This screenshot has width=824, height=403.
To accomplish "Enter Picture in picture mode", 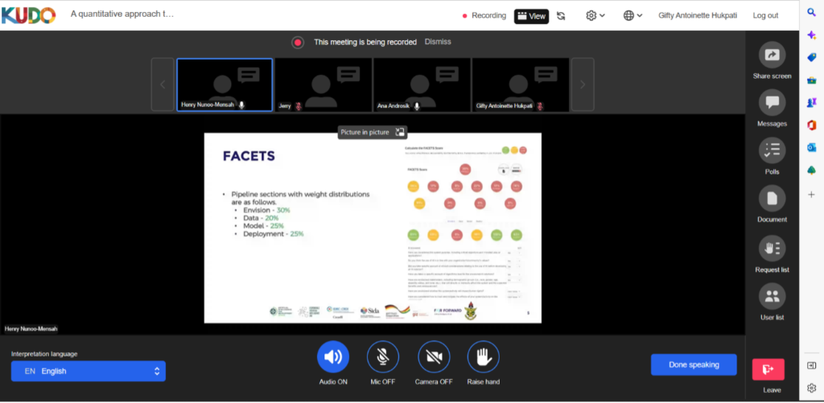I will coord(400,132).
